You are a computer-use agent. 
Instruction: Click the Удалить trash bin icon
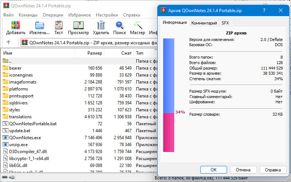click(101, 25)
